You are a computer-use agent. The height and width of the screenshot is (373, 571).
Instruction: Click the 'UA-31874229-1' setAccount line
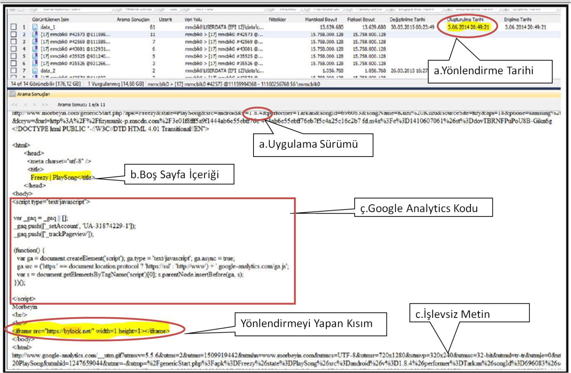point(75,226)
